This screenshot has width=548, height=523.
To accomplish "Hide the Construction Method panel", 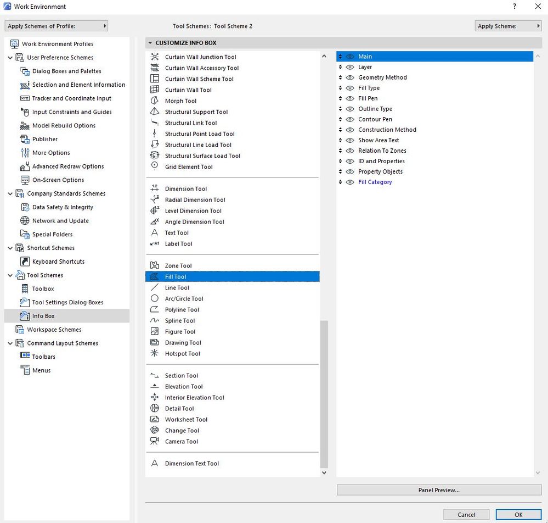I will 350,130.
